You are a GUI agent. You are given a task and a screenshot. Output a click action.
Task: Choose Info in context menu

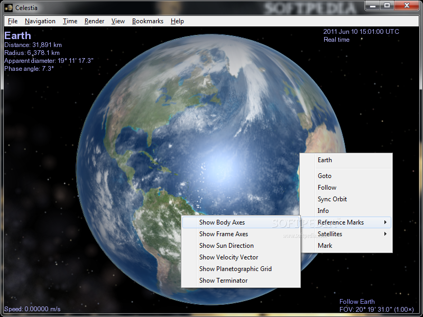tap(346, 210)
